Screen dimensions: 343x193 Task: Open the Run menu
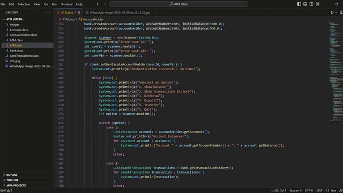point(55,4)
